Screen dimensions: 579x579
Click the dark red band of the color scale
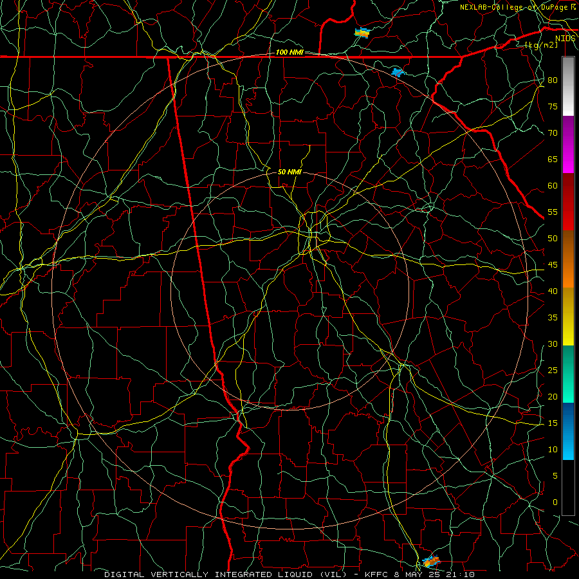568,202
